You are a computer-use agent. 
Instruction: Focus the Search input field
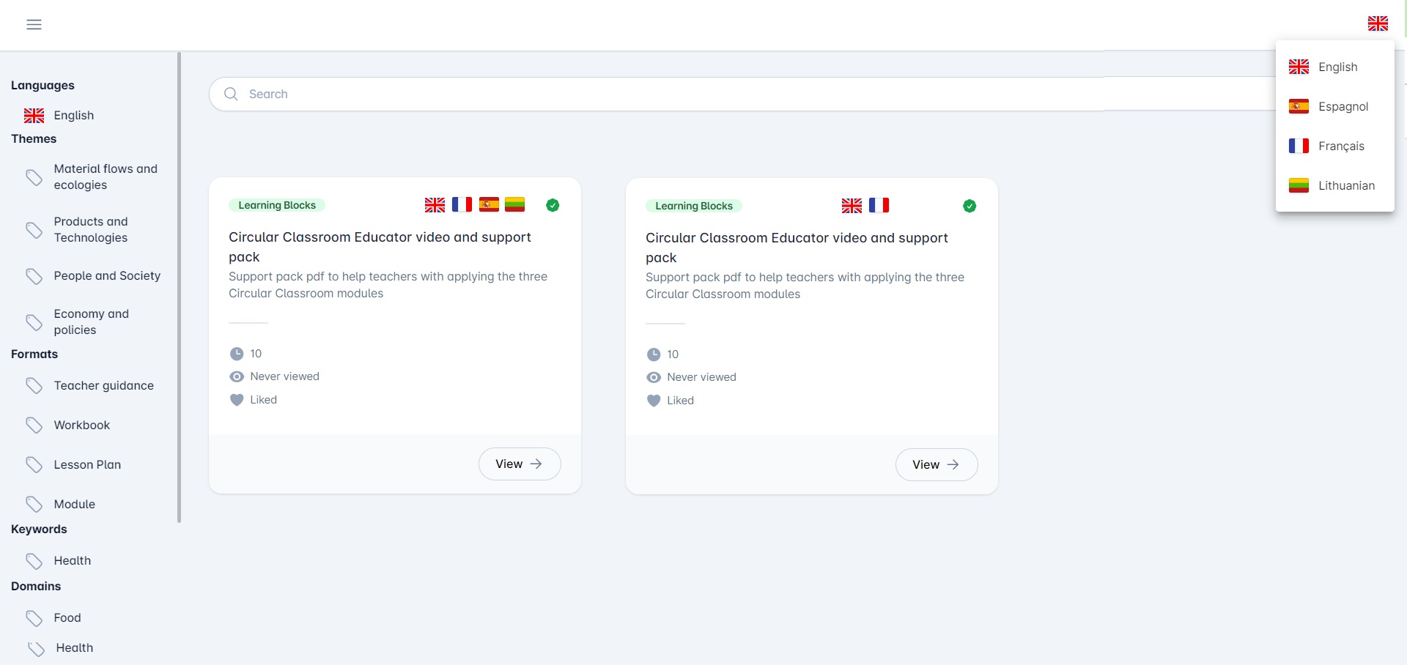click(x=660, y=94)
